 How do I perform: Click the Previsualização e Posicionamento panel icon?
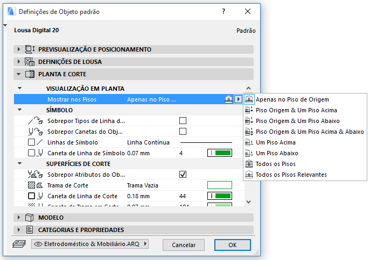[30, 49]
